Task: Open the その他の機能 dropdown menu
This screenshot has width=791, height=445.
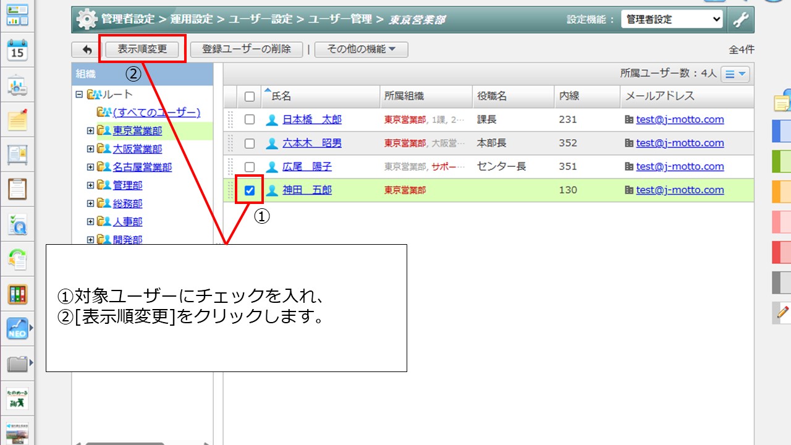Action: [362, 49]
